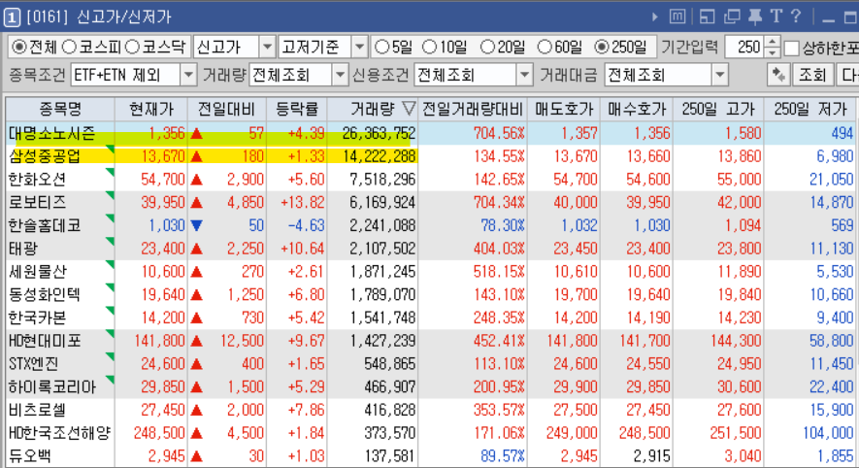Click the window number 1 icon in title bar

click(x=12, y=17)
